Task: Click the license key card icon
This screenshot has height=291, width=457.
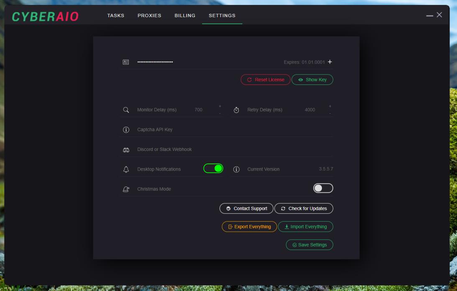Action: (x=125, y=62)
